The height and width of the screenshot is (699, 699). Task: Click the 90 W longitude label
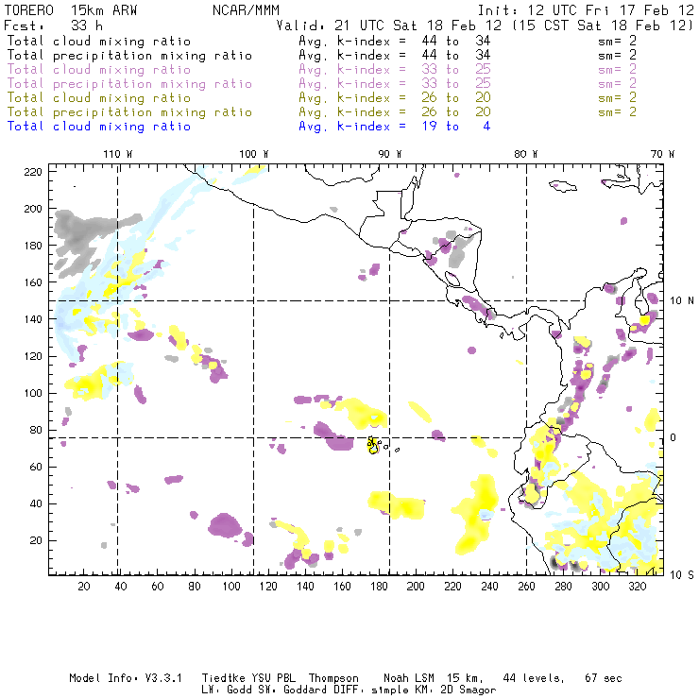390,154
